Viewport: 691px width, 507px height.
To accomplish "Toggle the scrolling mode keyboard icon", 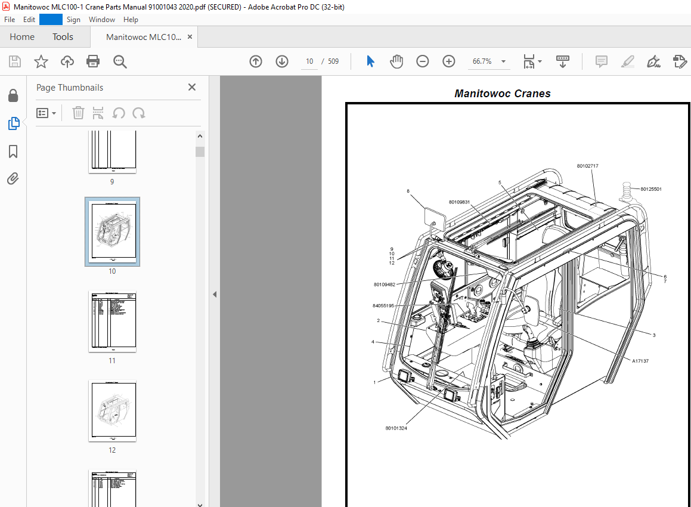I will pos(563,61).
